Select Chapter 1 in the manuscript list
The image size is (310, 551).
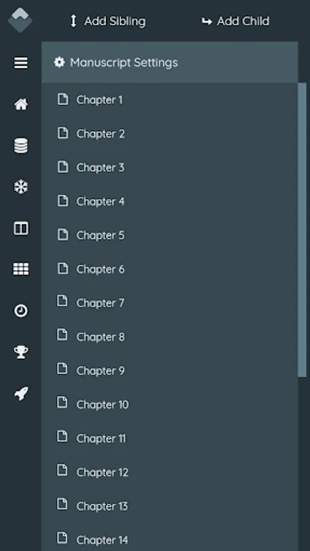pos(170,100)
